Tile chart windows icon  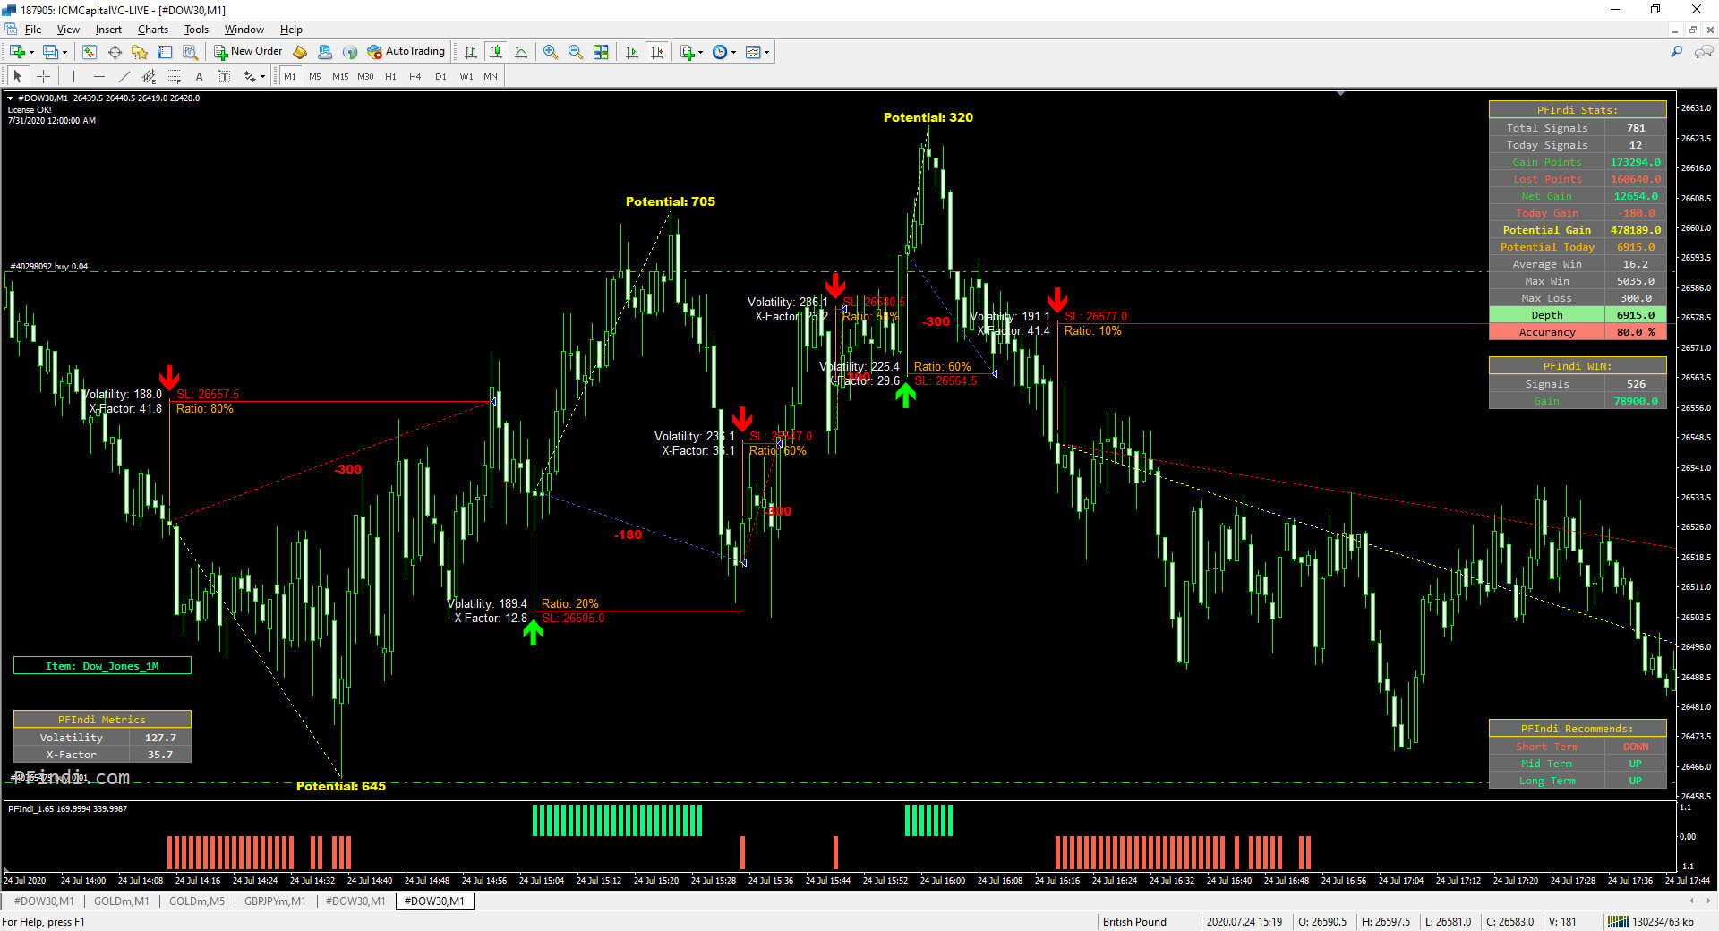[601, 52]
